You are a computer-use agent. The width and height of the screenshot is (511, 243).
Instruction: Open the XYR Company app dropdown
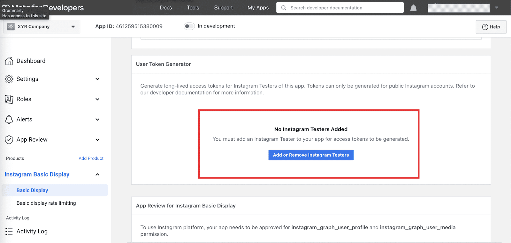42,27
